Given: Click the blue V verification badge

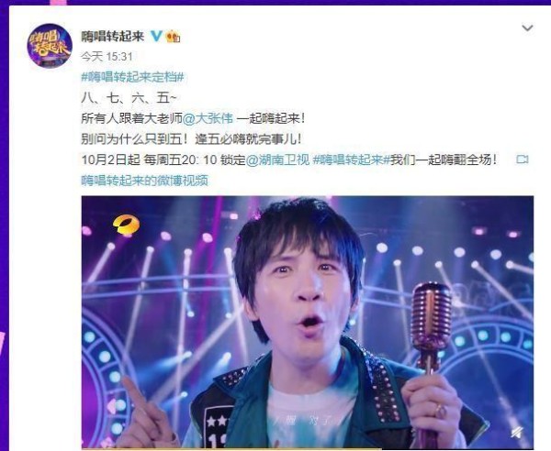Looking at the screenshot, I should (x=156, y=36).
